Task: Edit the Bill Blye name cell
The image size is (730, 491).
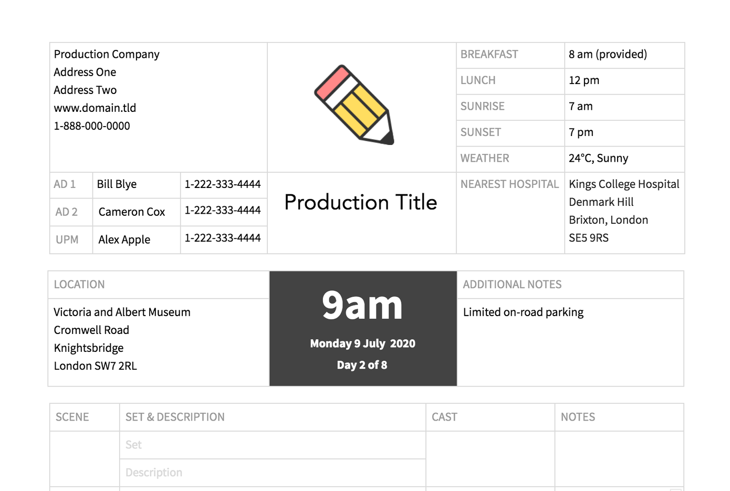Action: [117, 184]
